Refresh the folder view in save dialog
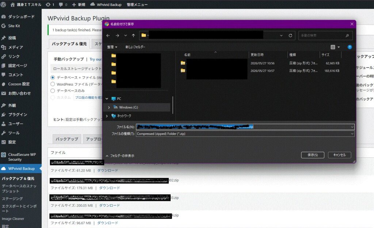The width and height of the screenshot is (374, 228). pos(290,35)
